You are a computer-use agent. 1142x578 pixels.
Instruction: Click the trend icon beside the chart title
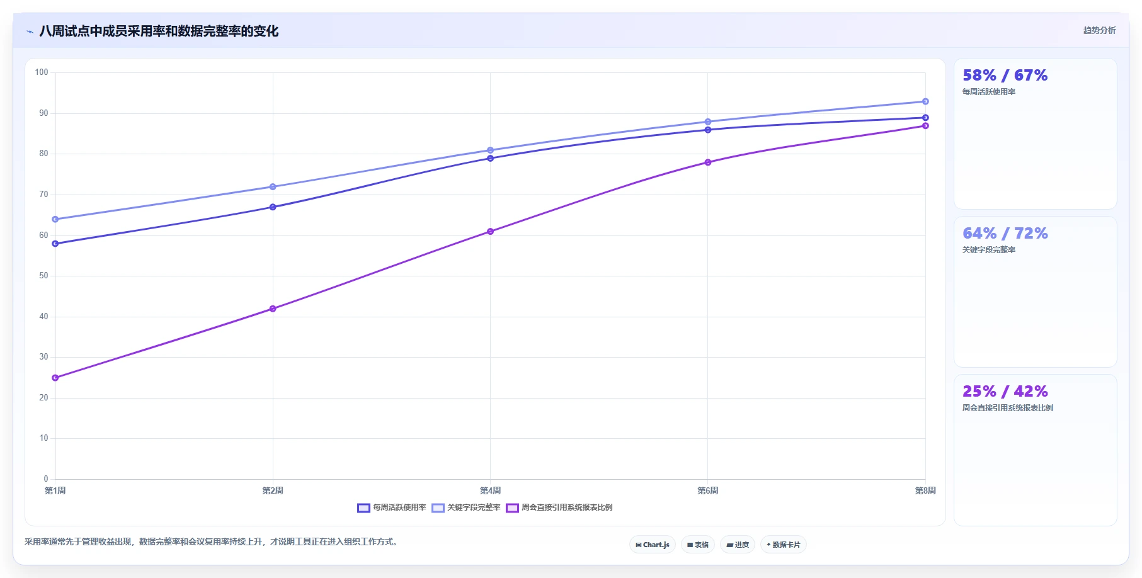(x=30, y=31)
